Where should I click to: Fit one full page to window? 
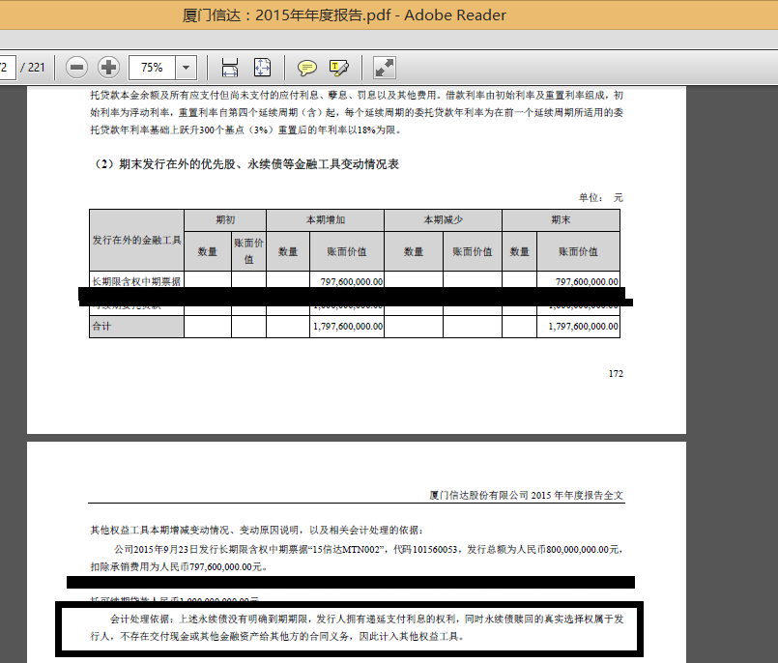tap(262, 68)
